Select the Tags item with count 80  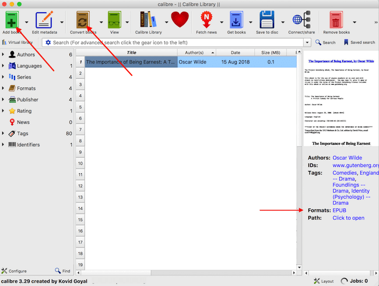point(37,133)
